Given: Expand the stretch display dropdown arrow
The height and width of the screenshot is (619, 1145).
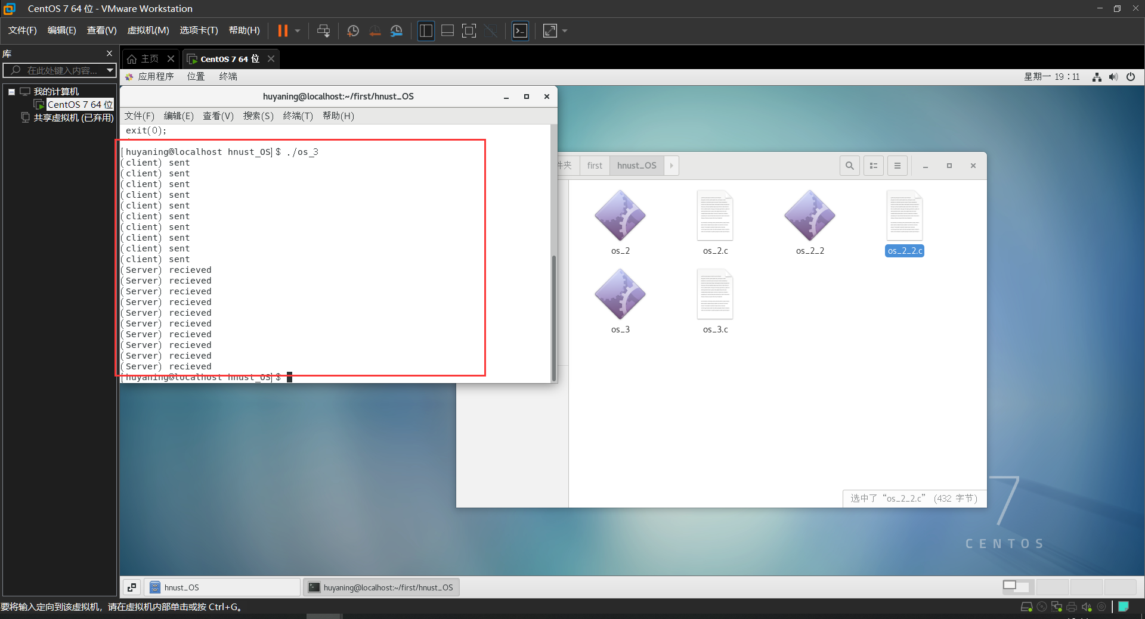Looking at the screenshot, I should click(565, 31).
